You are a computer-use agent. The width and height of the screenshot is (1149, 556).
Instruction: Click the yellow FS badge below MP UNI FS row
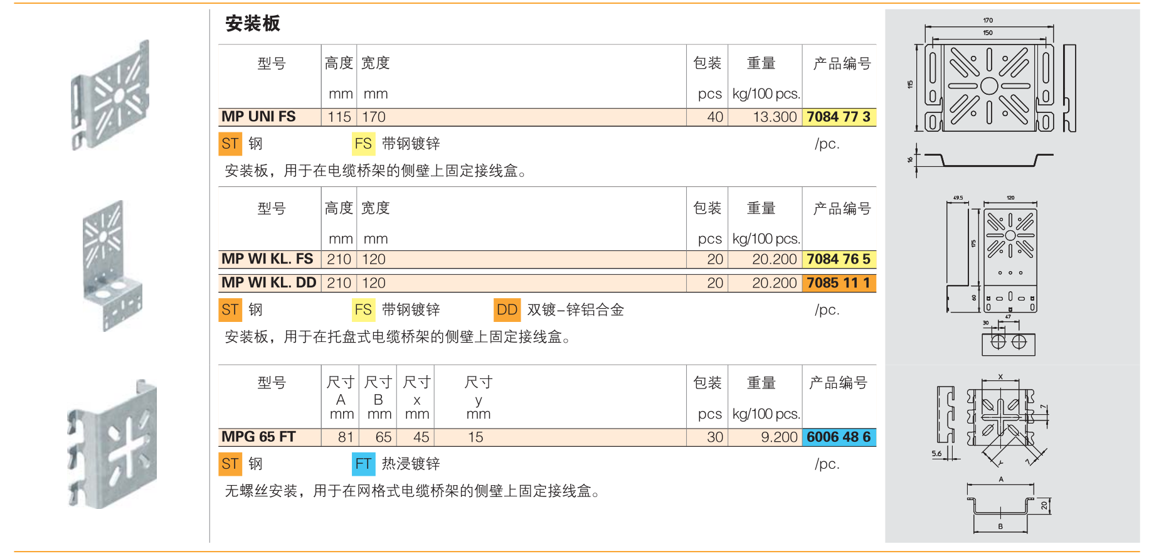tap(363, 144)
